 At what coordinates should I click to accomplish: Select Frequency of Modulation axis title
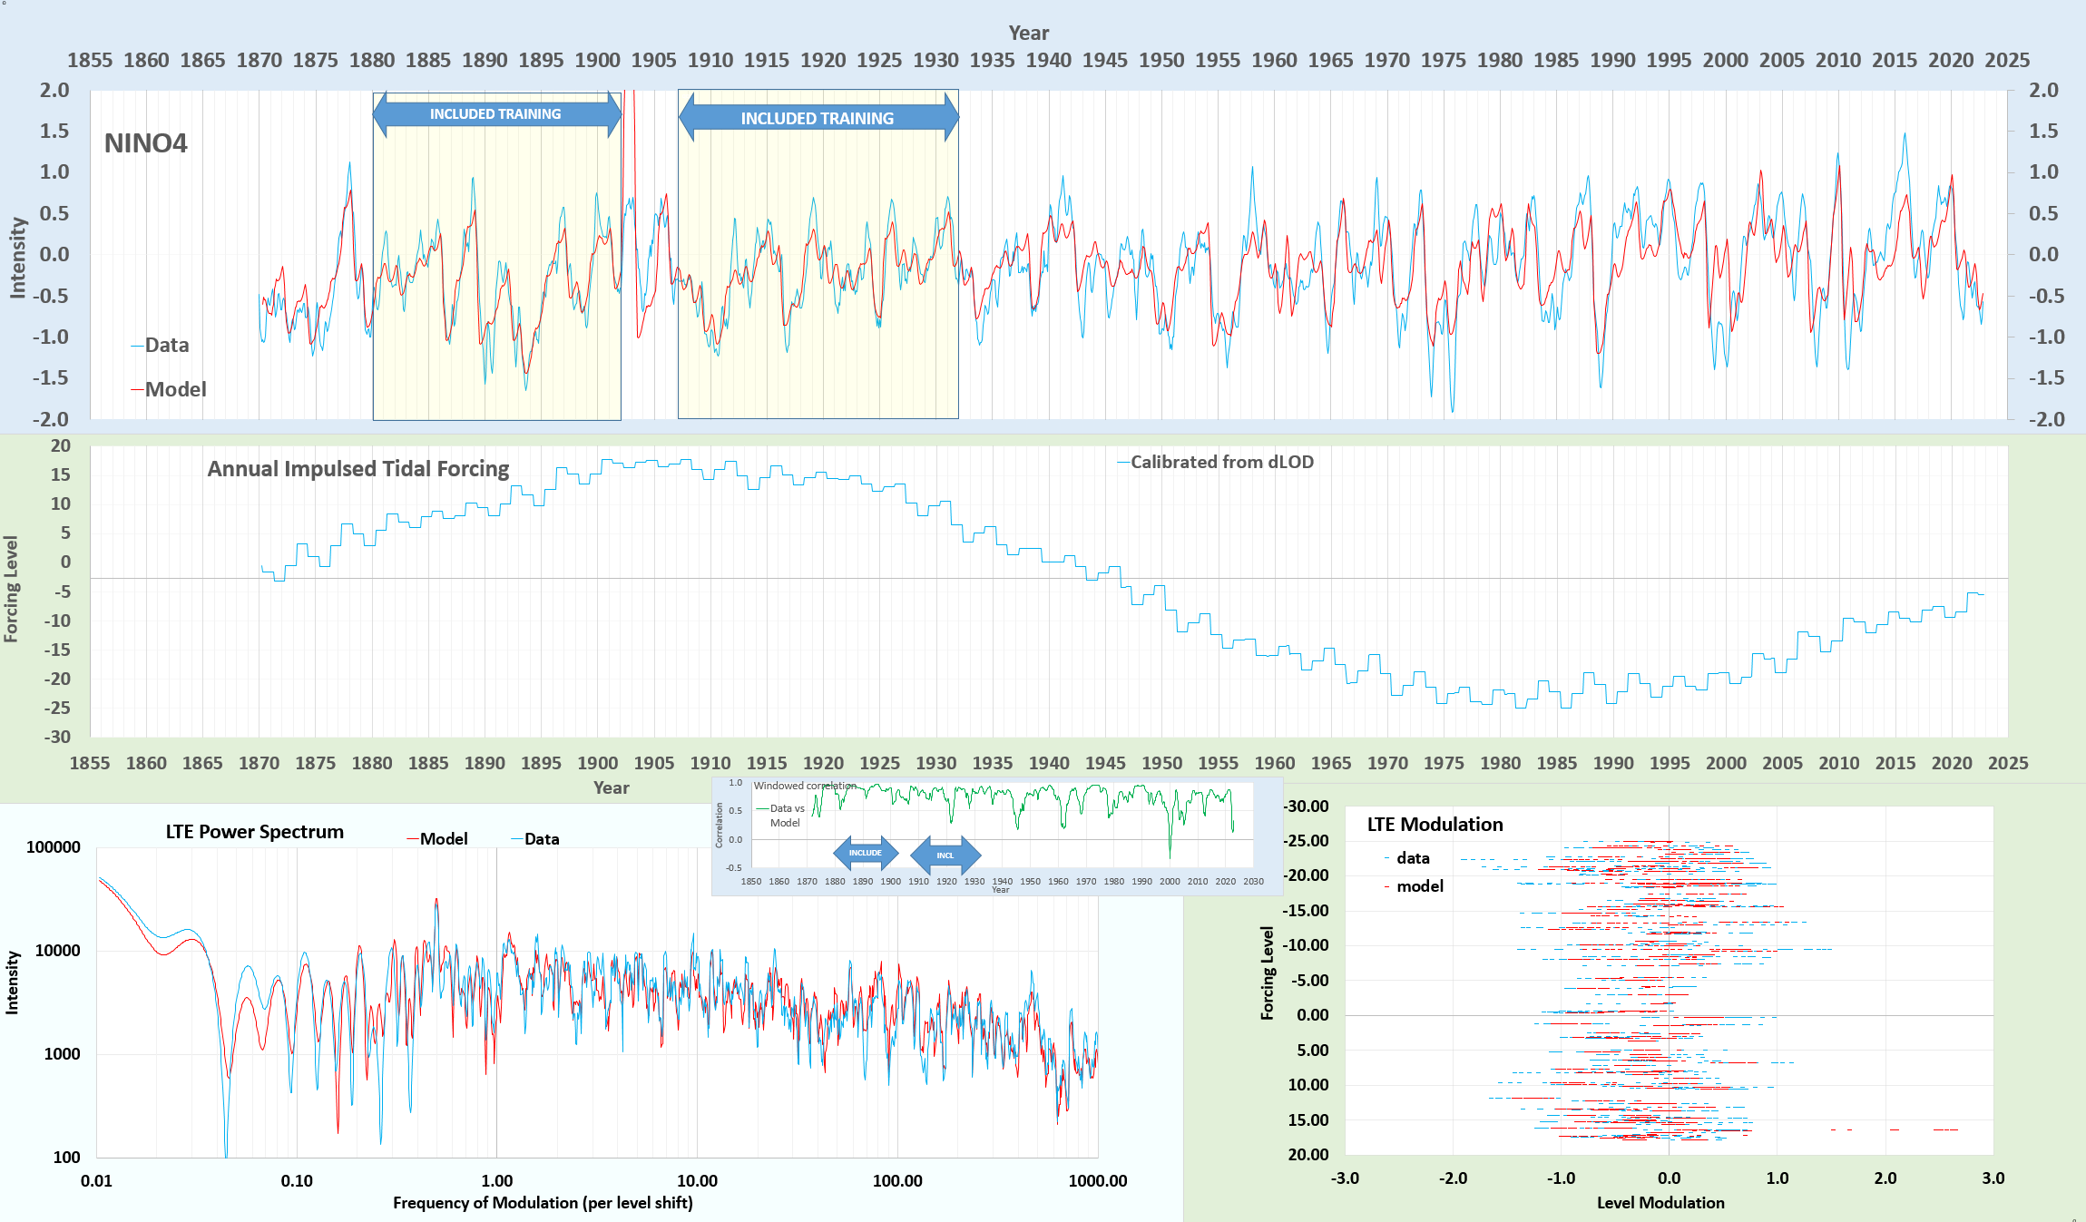(542, 1202)
